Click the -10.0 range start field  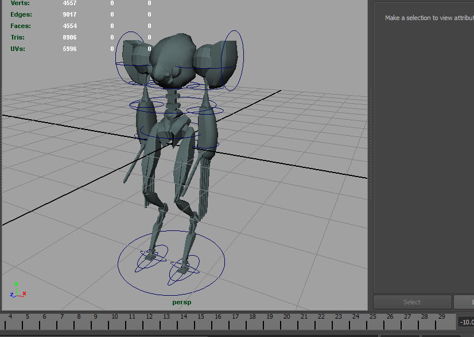click(466, 322)
